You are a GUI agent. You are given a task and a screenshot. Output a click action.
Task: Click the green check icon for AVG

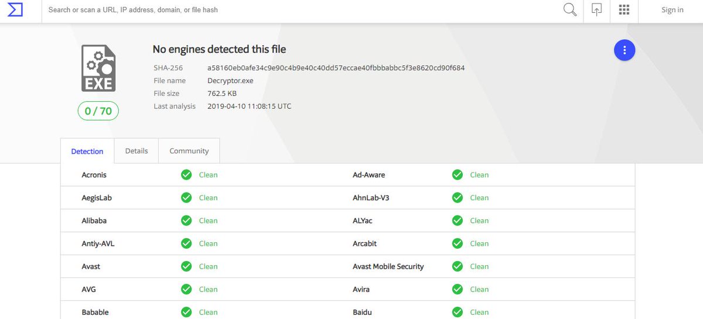(186, 289)
